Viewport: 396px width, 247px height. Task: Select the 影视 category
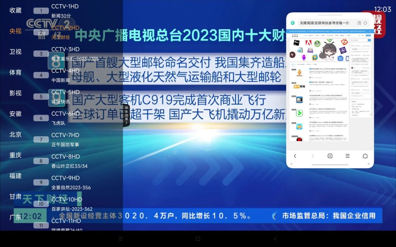(x=15, y=93)
